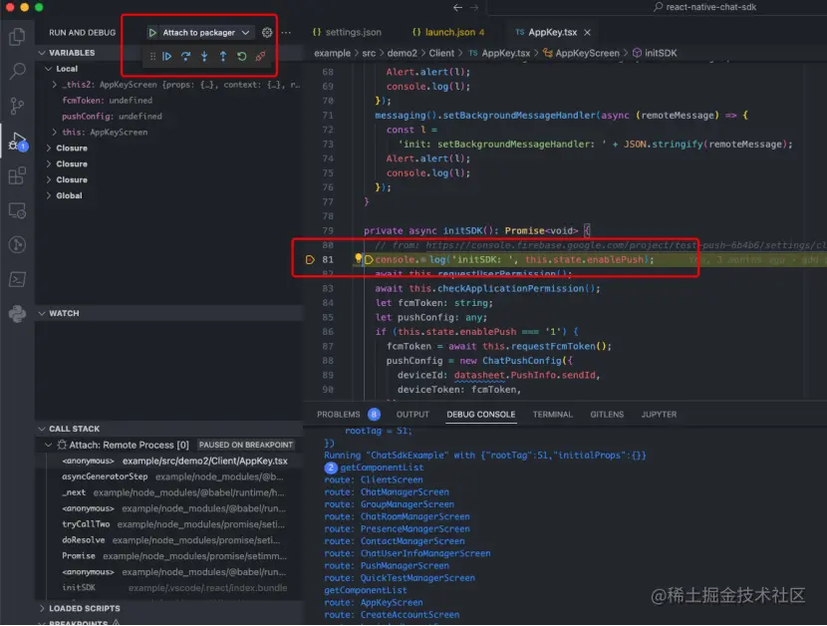Collapse the VARIABLES section
This screenshot has width=827, height=626.
pos(42,53)
